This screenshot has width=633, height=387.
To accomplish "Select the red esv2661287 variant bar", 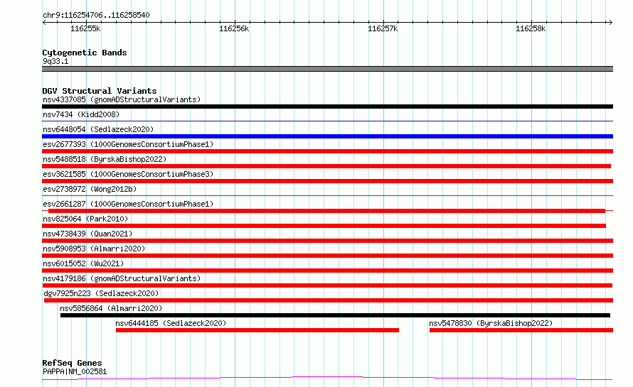I will tap(326, 211).
